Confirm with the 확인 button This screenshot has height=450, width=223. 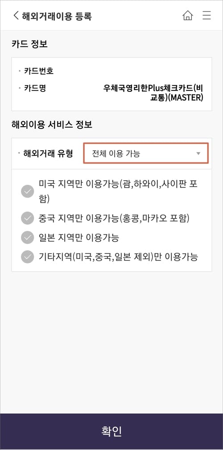click(x=111, y=431)
